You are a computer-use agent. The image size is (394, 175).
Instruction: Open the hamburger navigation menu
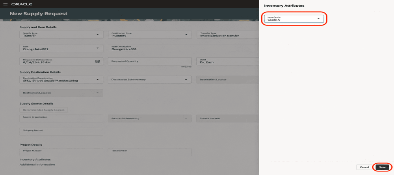pyautogui.click(x=5, y=4)
